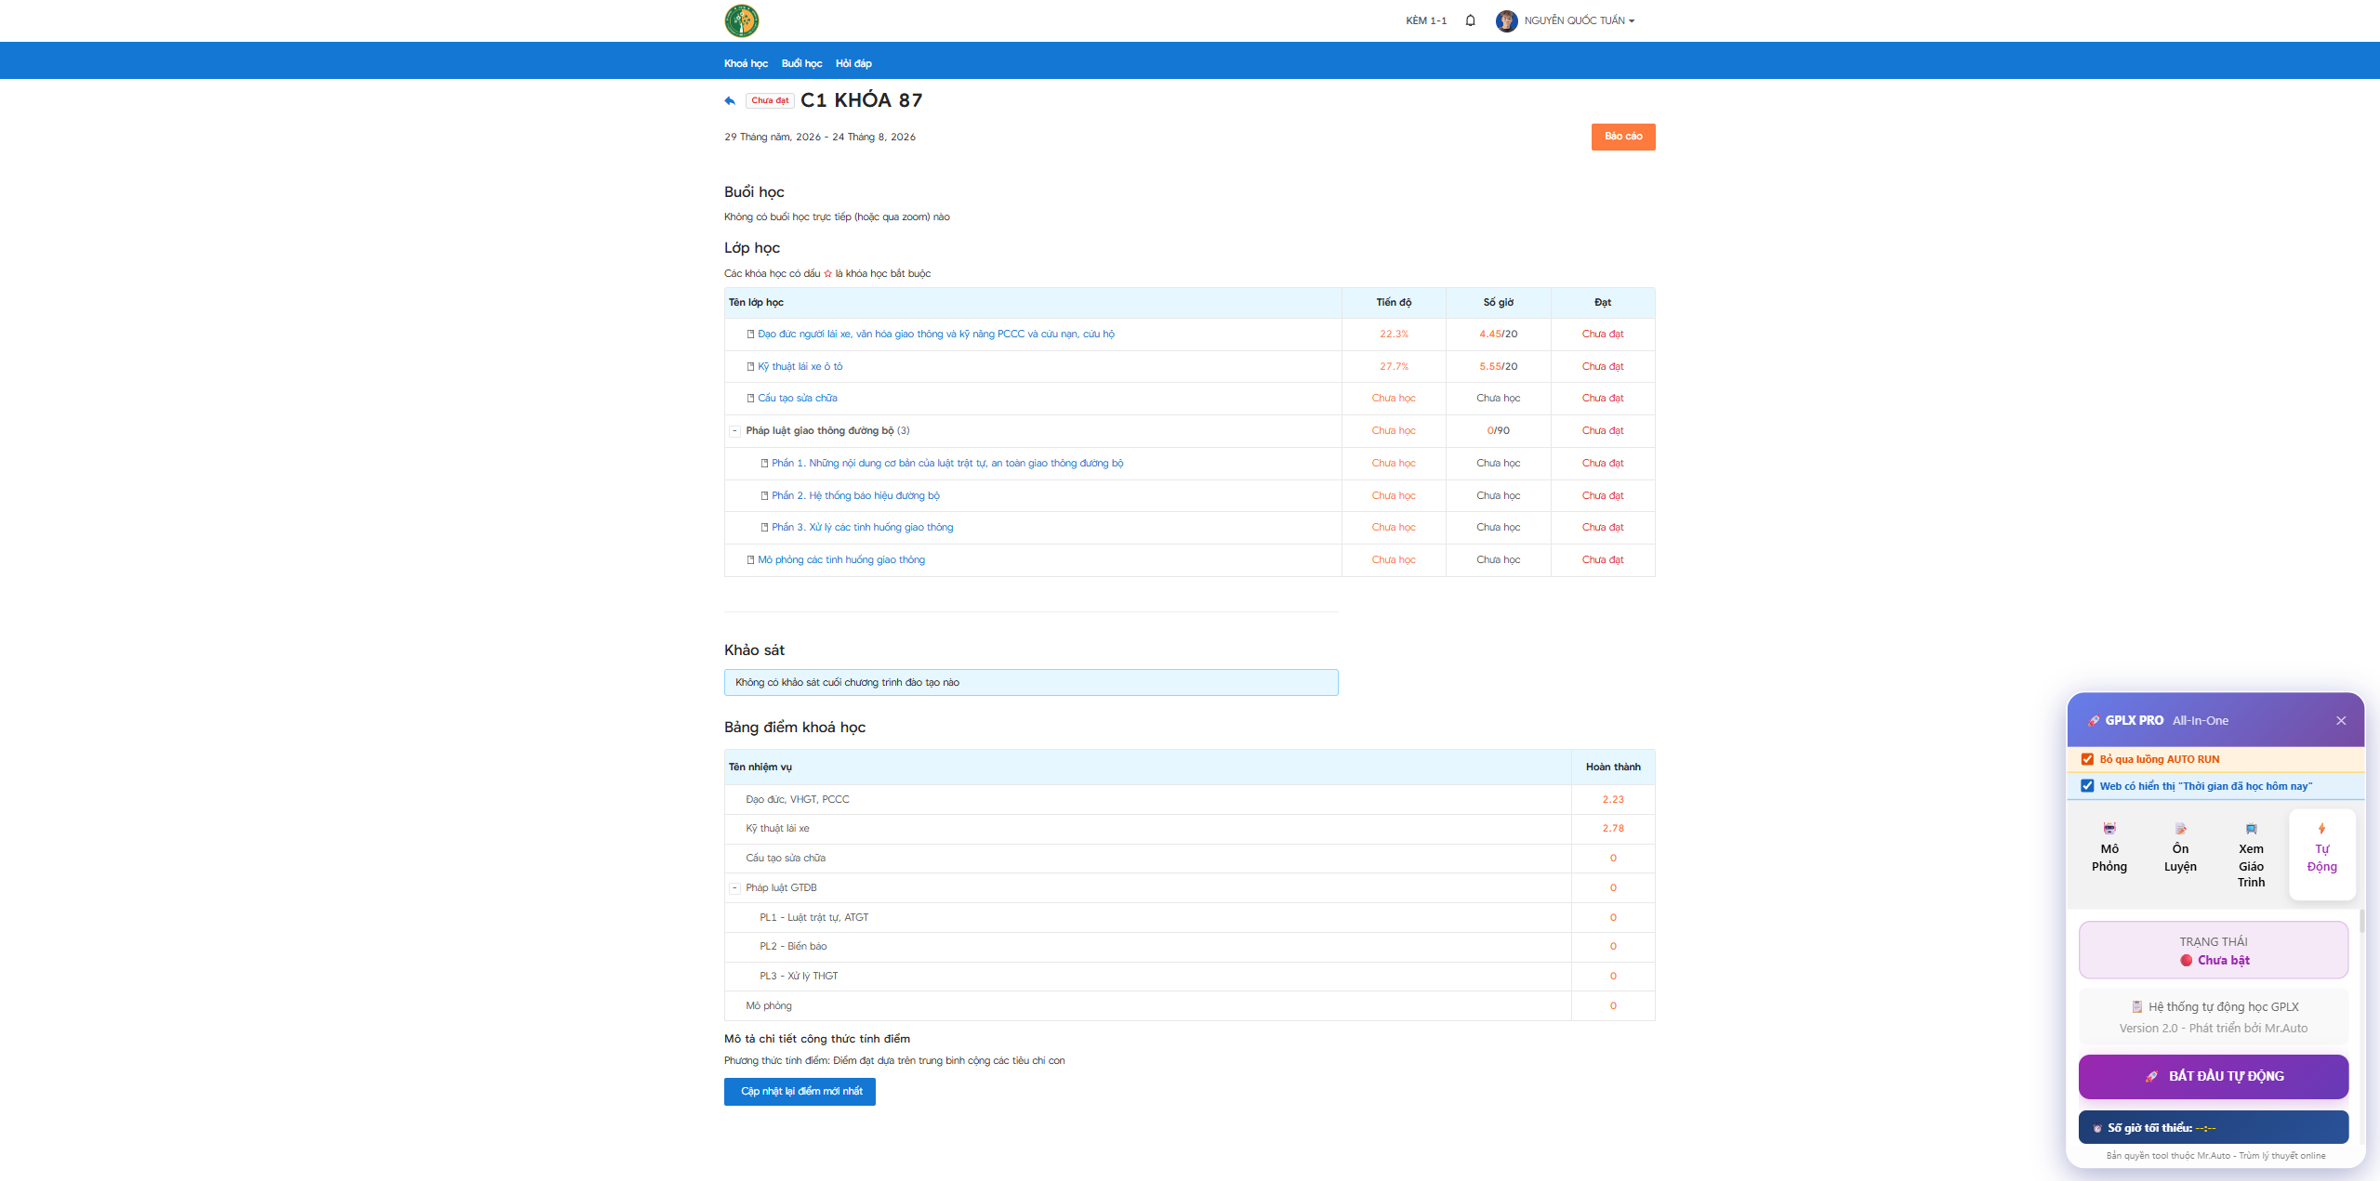Open the NGUYỄN QUỐC TUẤN user dropdown
Image resolution: width=2380 pixels, height=1181 pixels.
point(1579,20)
